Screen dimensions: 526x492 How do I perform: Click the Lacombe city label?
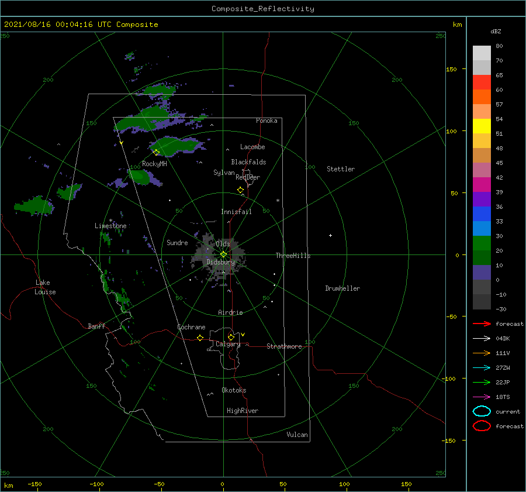[252, 147]
